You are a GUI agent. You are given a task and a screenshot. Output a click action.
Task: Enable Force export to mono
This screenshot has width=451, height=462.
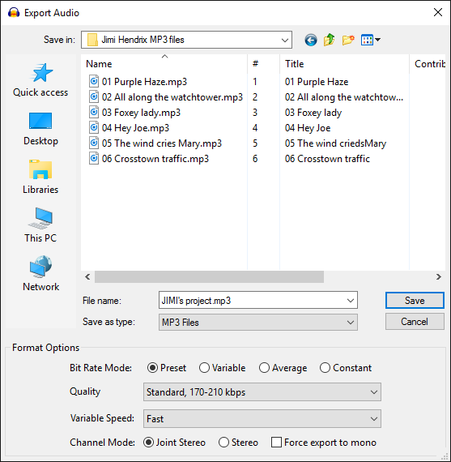point(324,443)
